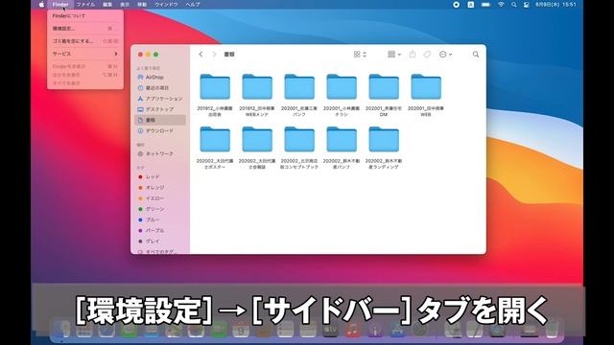Open the group-by dropdown in the toolbar
Viewport: 614px width, 345px height.
point(394,55)
